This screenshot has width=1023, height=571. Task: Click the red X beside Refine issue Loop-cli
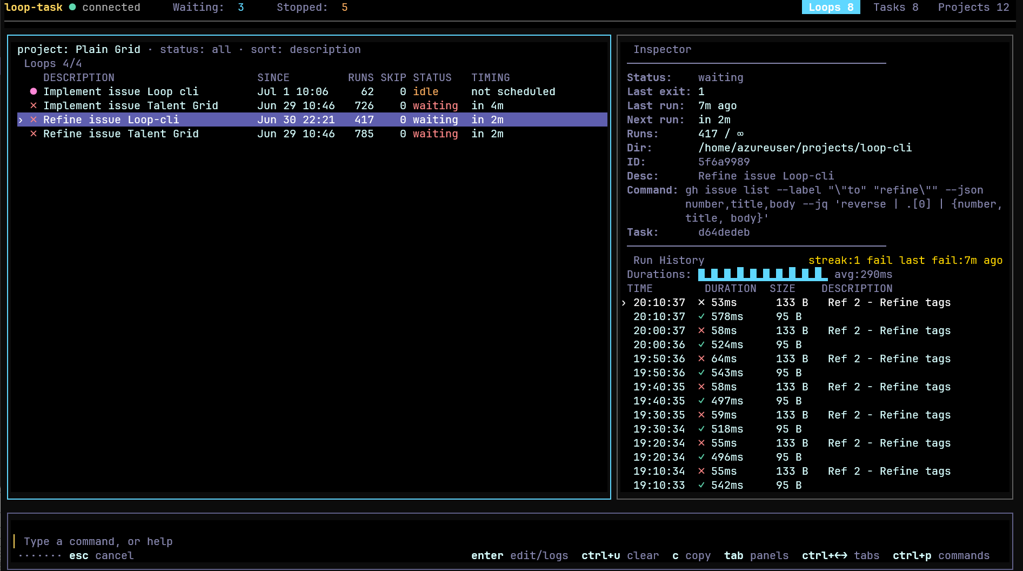pyautogui.click(x=34, y=119)
